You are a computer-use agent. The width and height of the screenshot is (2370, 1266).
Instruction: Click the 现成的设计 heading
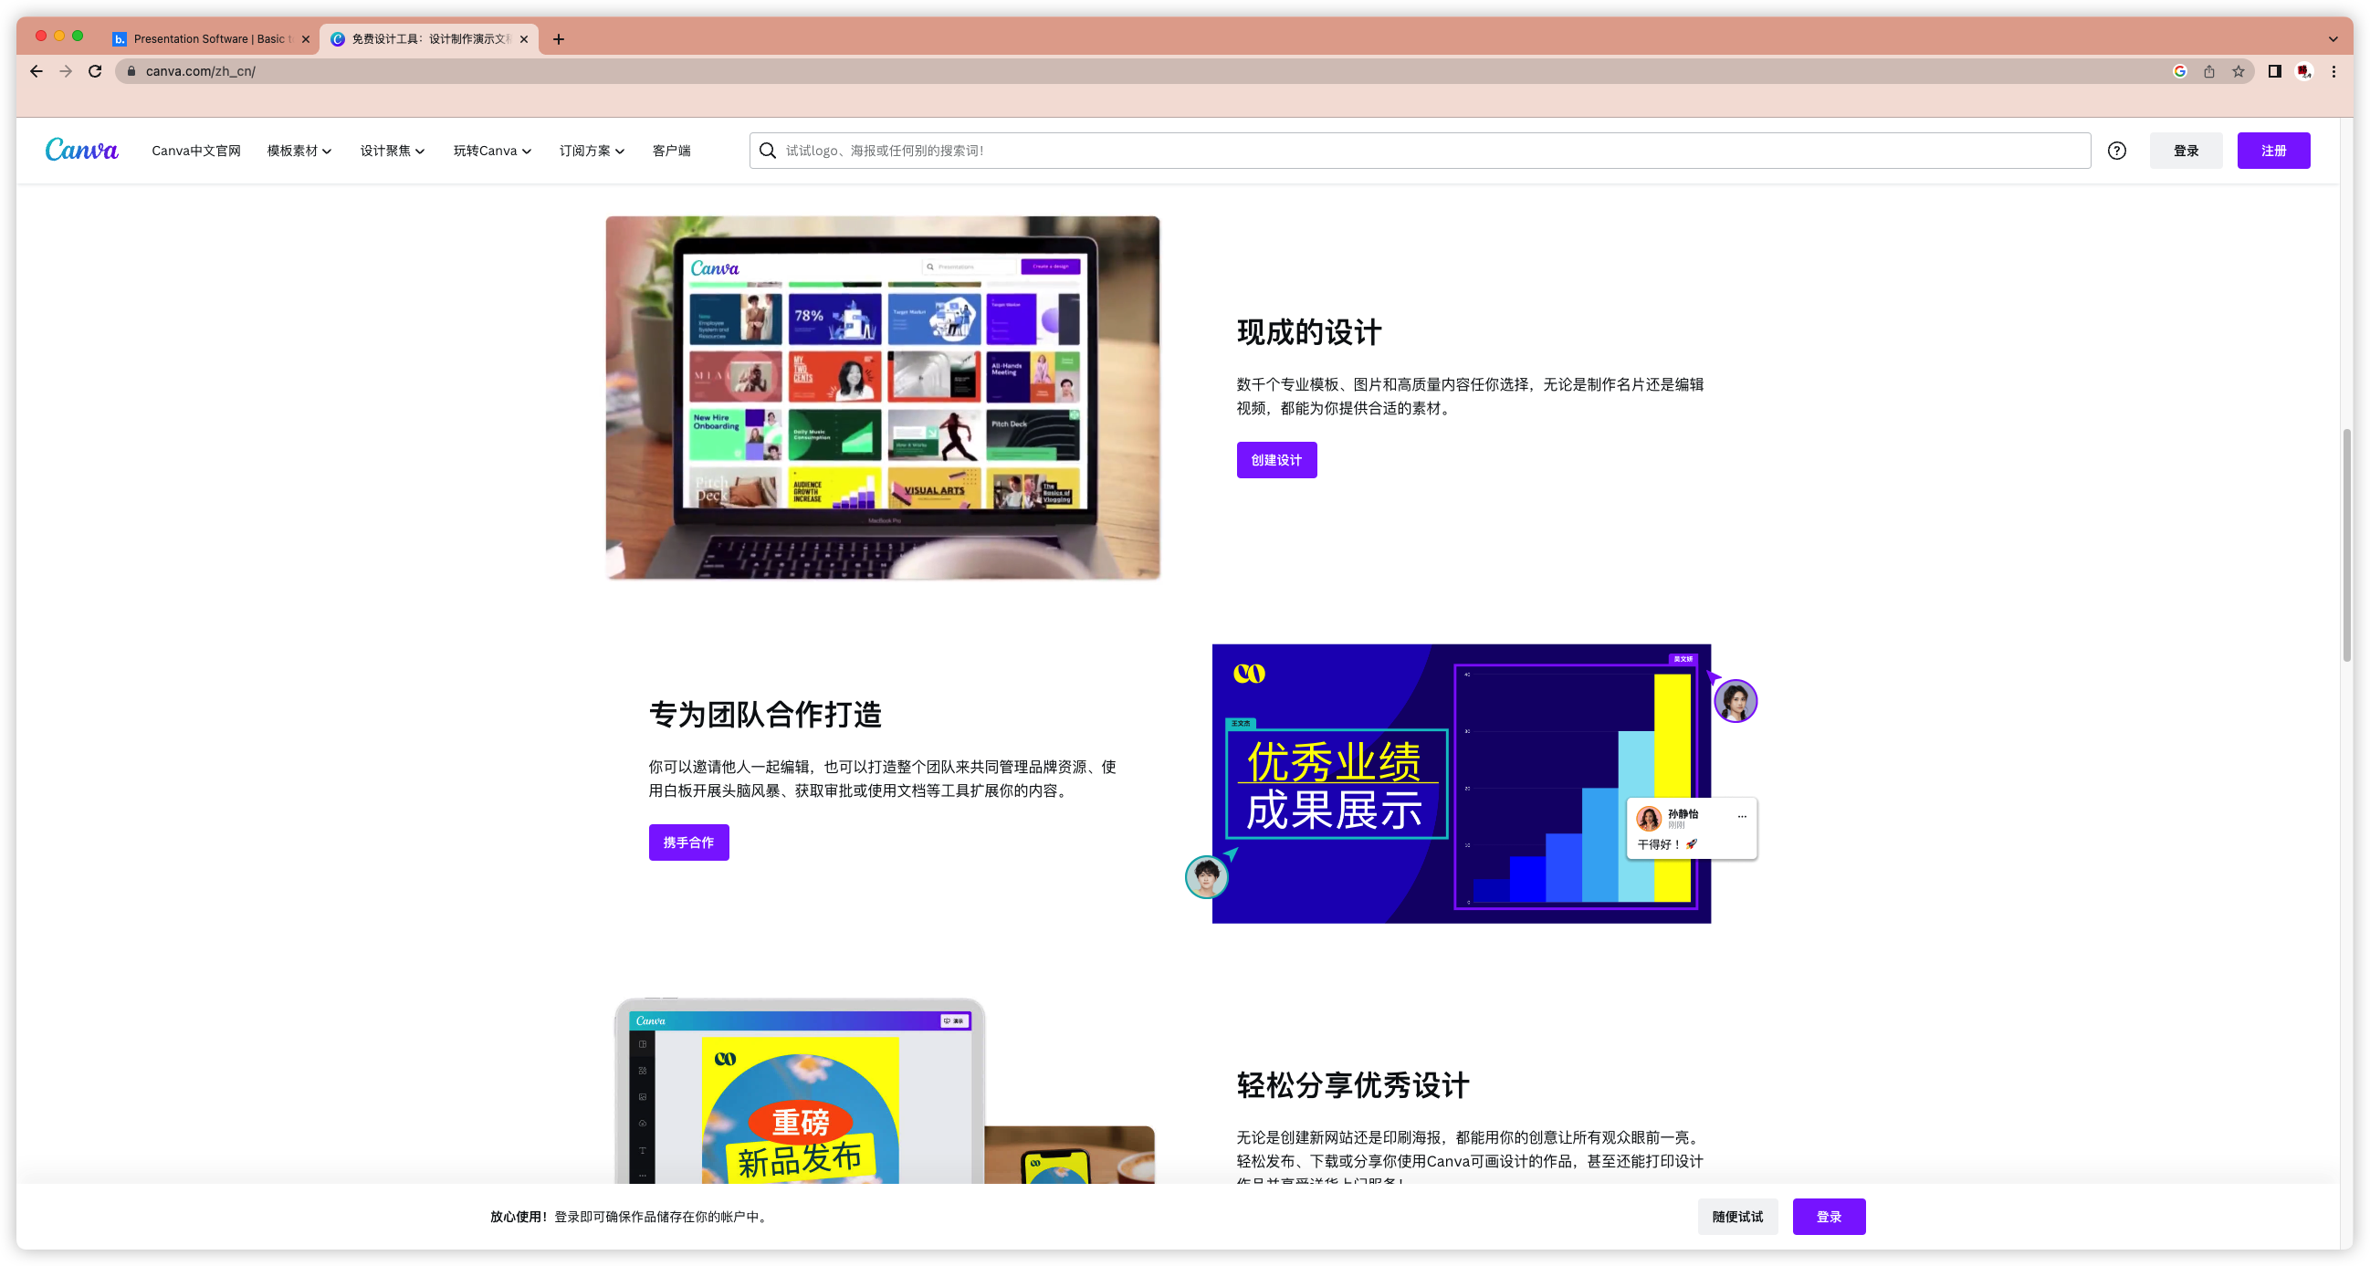(x=1308, y=332)
